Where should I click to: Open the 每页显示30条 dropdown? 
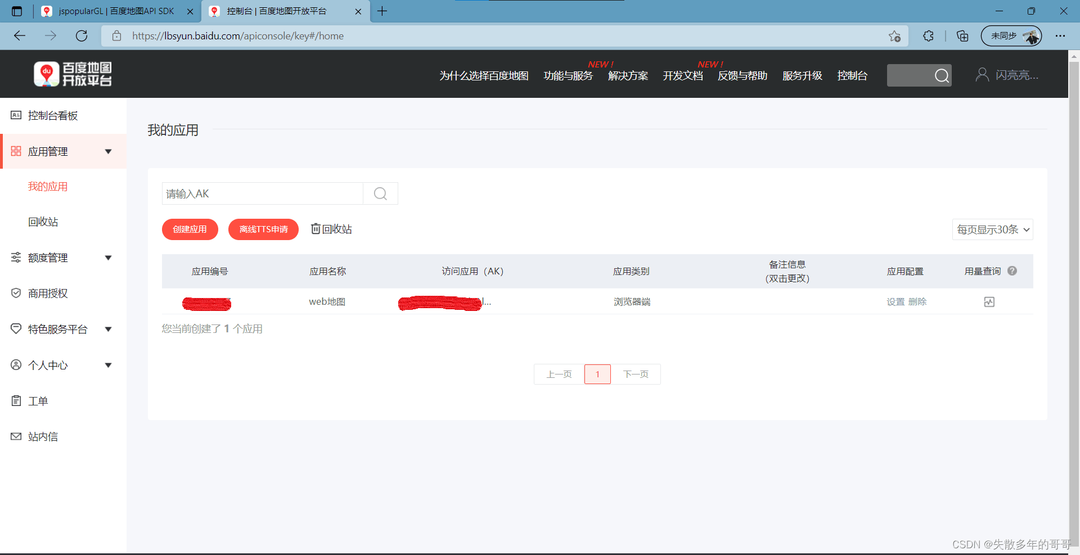pos(992,229)
